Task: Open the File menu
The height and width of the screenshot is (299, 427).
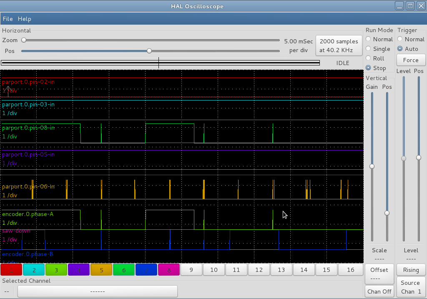Action: 8,19
